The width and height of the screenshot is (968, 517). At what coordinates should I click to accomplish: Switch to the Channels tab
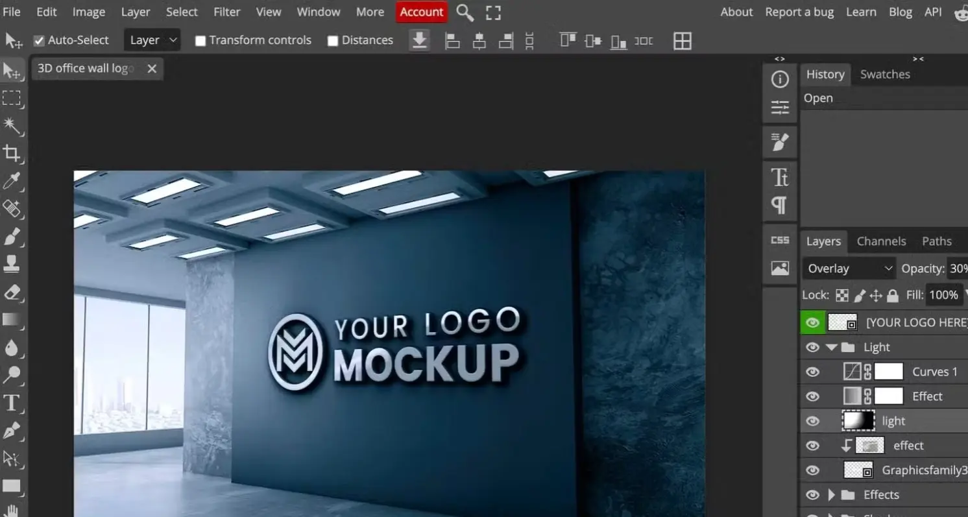pyautogui.click(x=881, y=241)
